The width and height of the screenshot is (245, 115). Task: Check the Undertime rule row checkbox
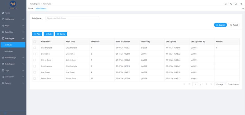pos(35,54)
